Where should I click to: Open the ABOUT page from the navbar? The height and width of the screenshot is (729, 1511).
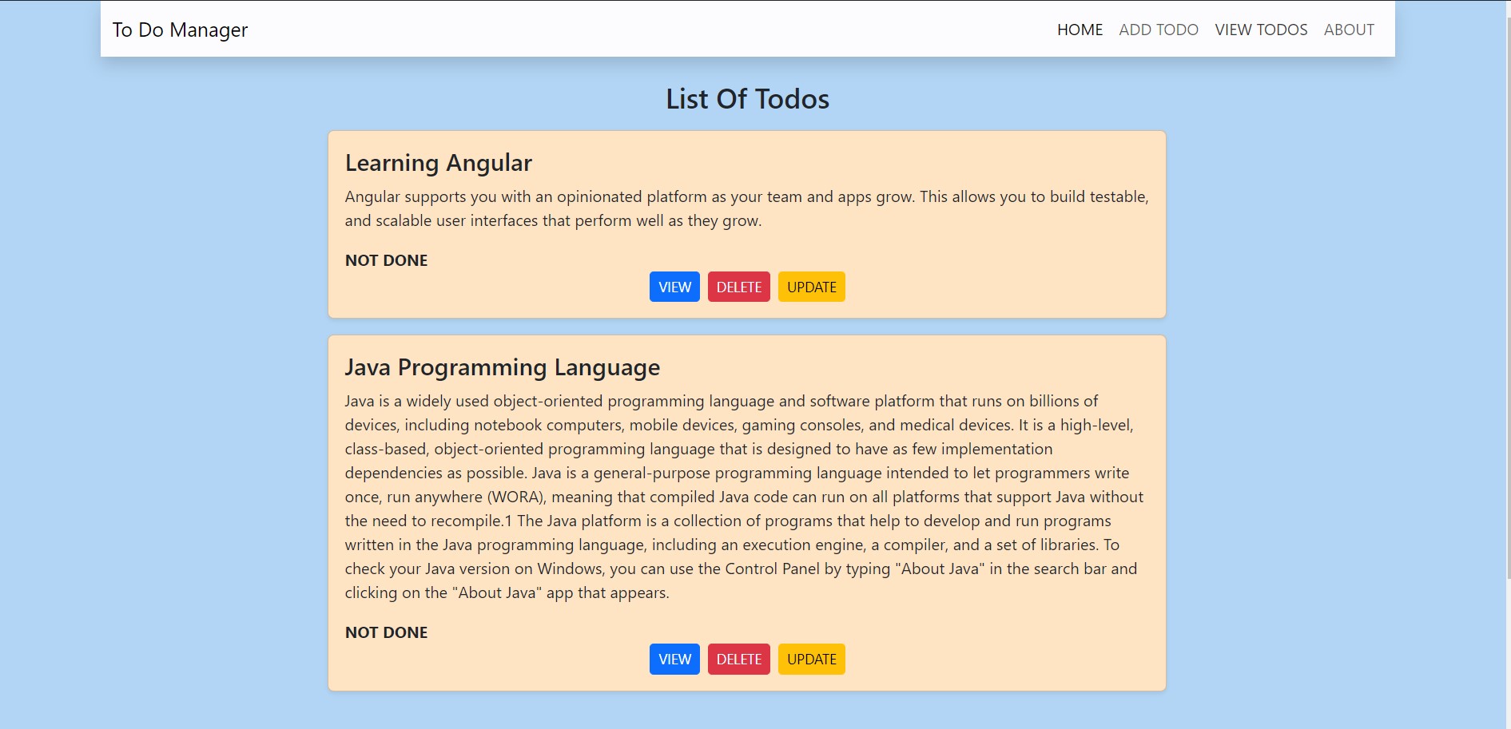coord(1349,30)
